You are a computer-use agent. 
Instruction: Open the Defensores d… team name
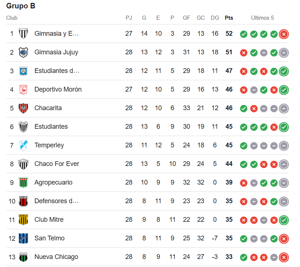57,201
